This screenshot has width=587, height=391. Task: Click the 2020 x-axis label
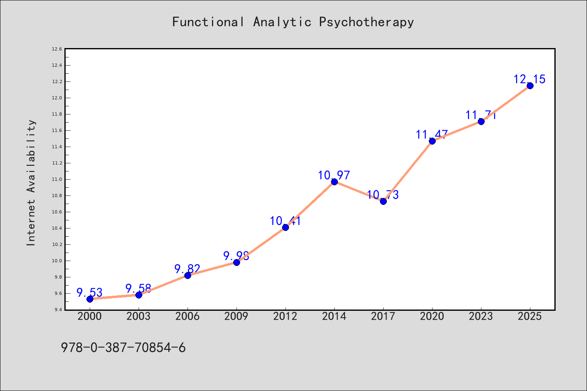432,316
